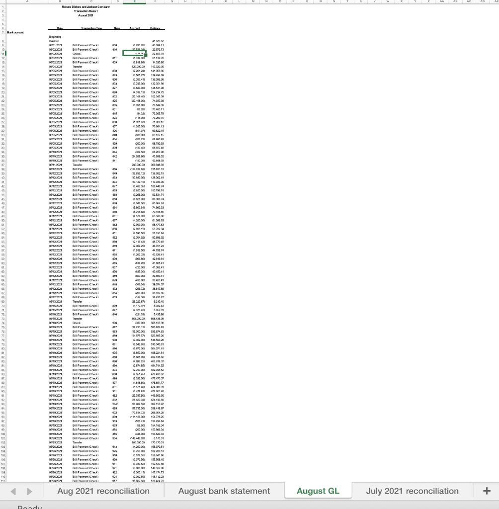Click the 563,000.00 transfer amount cell
The height and width of the screenshot is (509, 499).
[x=138, y=319]
